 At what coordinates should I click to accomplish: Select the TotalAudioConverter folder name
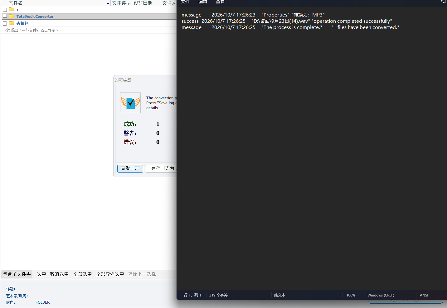click(x=35, y=17)
